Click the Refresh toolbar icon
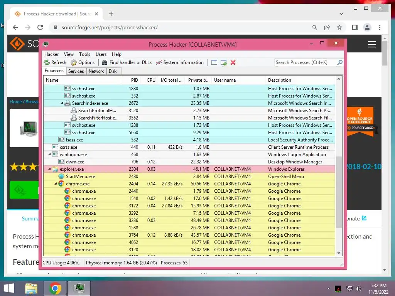The height and width of the screenshot is (296, 395). [x=47, y=62]
